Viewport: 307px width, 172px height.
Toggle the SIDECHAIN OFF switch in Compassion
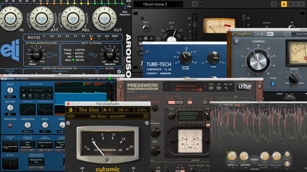(x=10, y=125)
